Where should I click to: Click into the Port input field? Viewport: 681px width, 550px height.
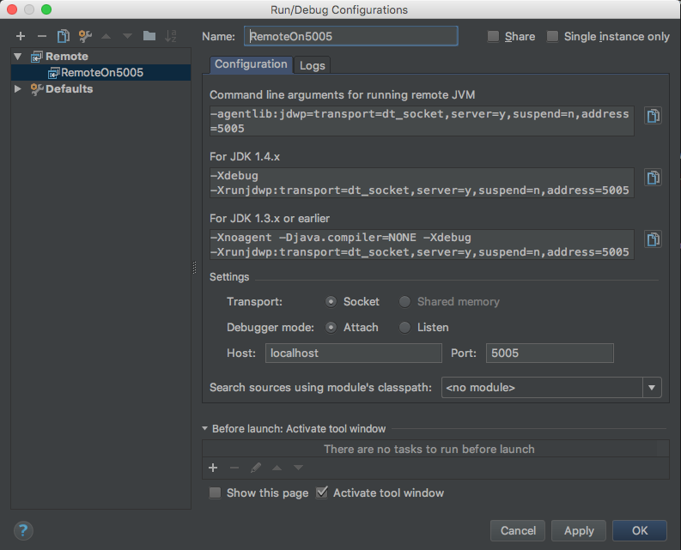pos(550,353)
